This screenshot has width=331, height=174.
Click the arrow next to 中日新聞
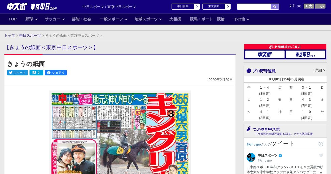[197, 7]
